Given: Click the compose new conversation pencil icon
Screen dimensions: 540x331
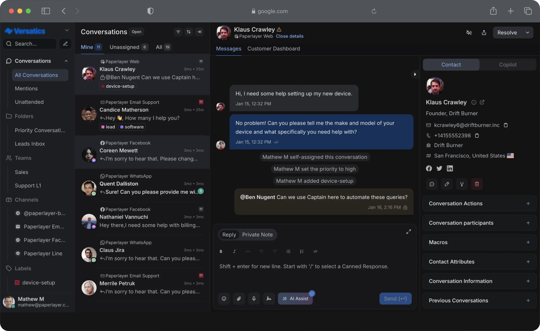Looking at the screenshot, I should tap(65, 43).
